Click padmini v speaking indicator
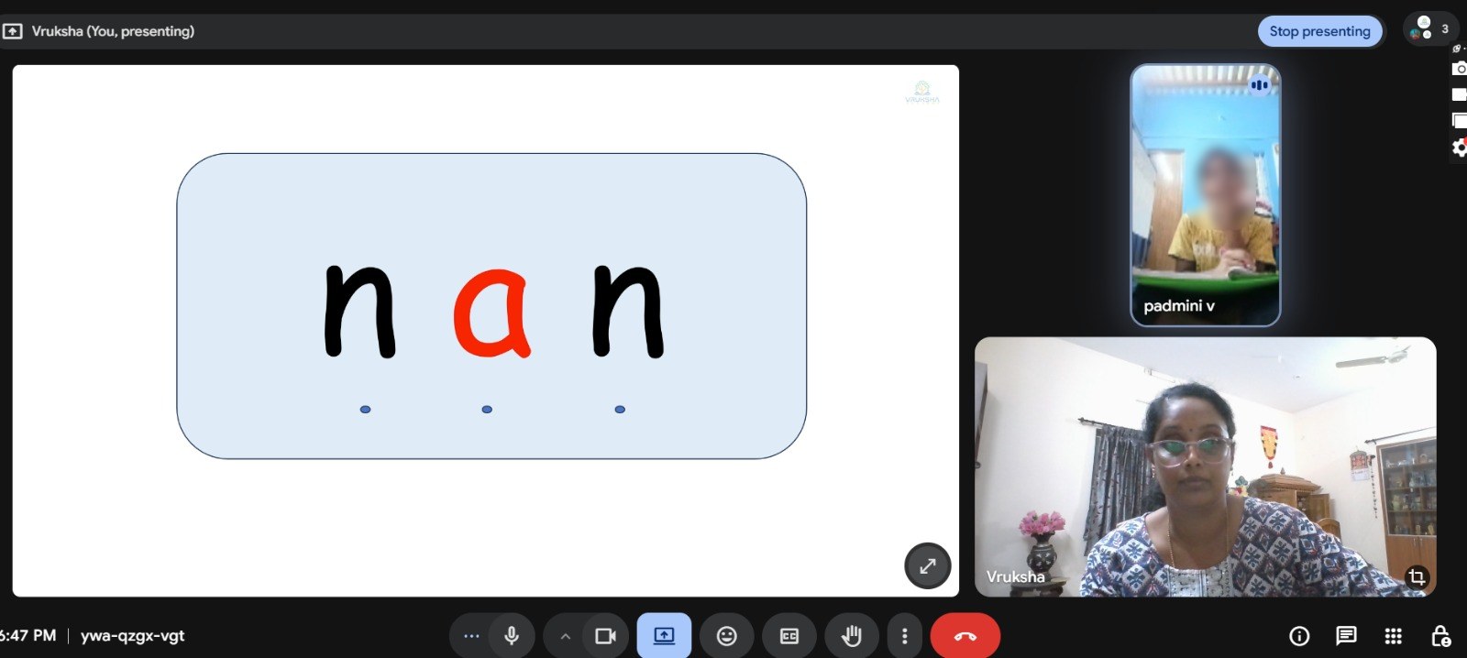The width and height of the screenshot is (1467, 658). 1260,84
